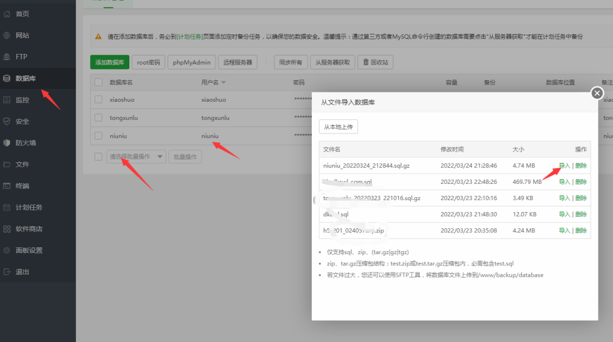
Task: Click the 防火墙 firewall icon in sidebar
Action: pos(7,143)
